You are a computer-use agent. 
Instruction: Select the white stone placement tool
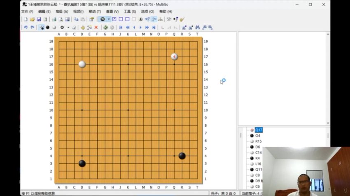tap(54, 27)
